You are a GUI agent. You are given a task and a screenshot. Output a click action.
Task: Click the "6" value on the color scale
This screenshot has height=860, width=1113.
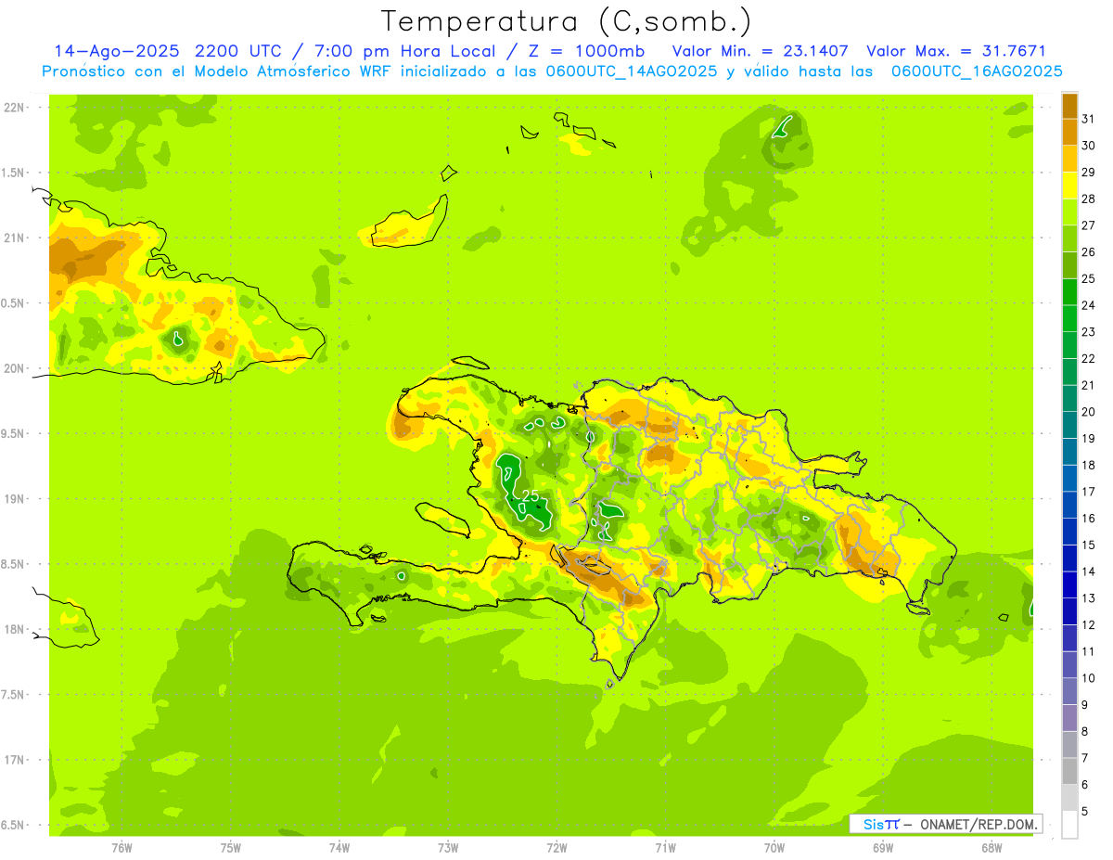[1085, 785]
